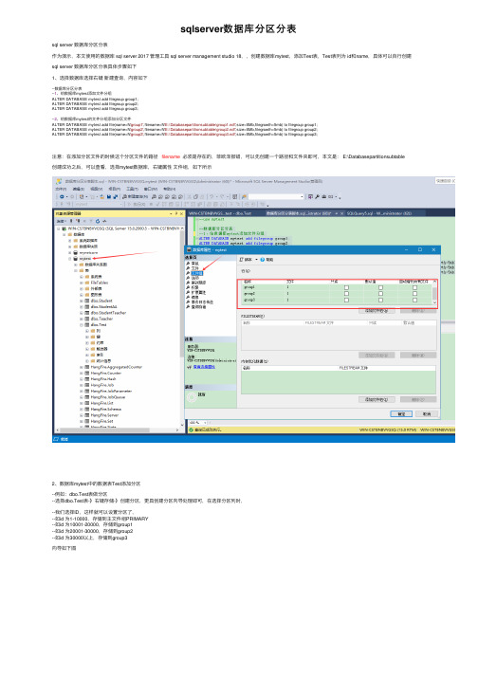This screenshot has width=478, height=676.
Task: Click the HangFire.Server table icon
Action: [x=86, y=415]
